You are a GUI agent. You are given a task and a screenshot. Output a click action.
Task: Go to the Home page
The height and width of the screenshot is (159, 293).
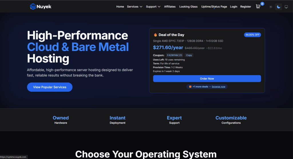click(120, 7)
